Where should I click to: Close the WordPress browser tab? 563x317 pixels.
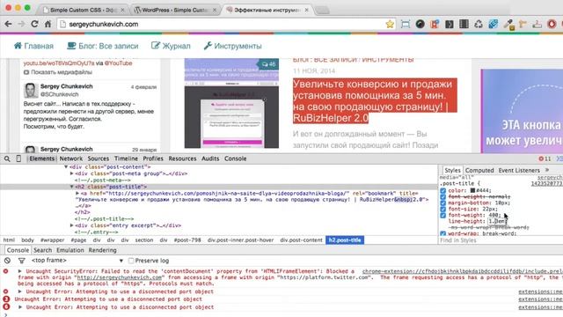215,10
